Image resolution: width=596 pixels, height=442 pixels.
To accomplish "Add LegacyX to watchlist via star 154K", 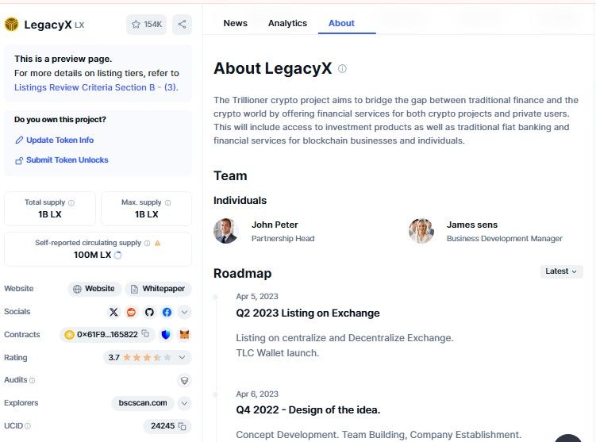I will pyautogui.click(x=146, y=25).
